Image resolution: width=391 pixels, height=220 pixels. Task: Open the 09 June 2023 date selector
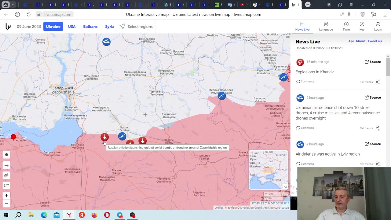[29, 27]
